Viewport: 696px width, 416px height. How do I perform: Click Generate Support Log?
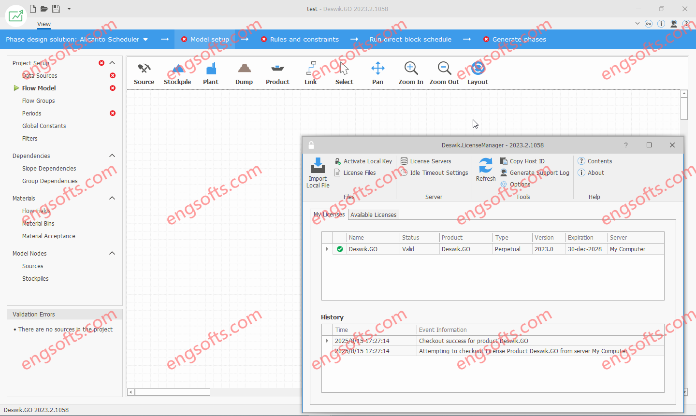(535, 173)
